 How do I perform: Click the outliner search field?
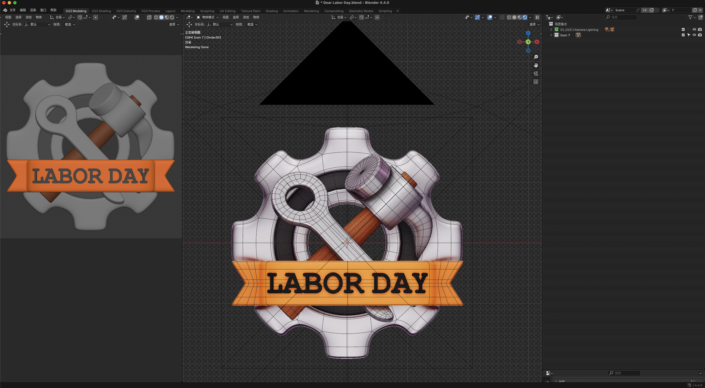tap(623, 17)
